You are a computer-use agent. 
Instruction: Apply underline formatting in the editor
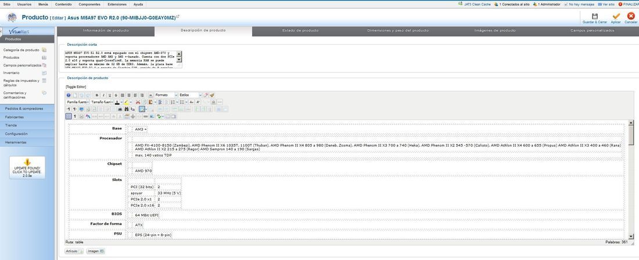coord(110,95)
